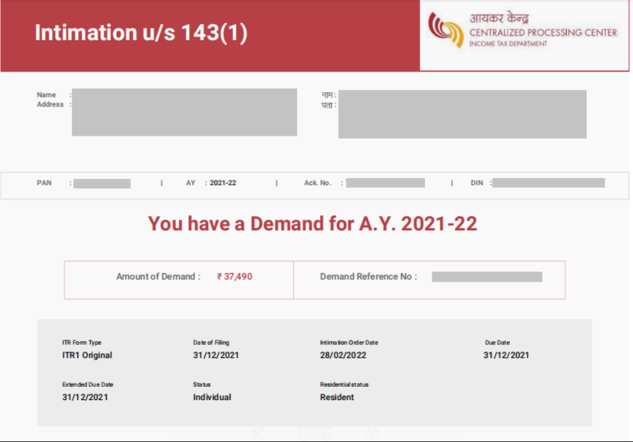Image resolution: width=633 pixels, height=442 pixels.
Task: Click the Due Date value
Action: [506, 355]
